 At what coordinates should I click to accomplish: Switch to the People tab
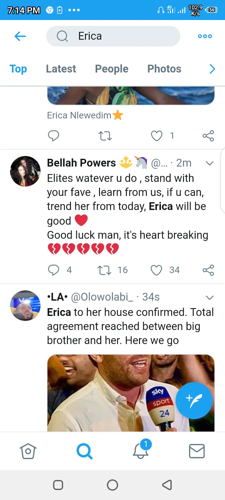(112, 69)
